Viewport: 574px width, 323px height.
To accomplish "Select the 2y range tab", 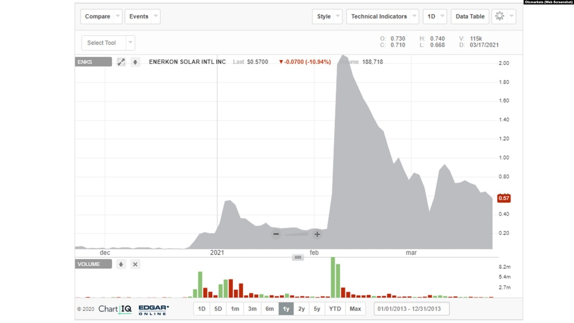I will point(302,309).
